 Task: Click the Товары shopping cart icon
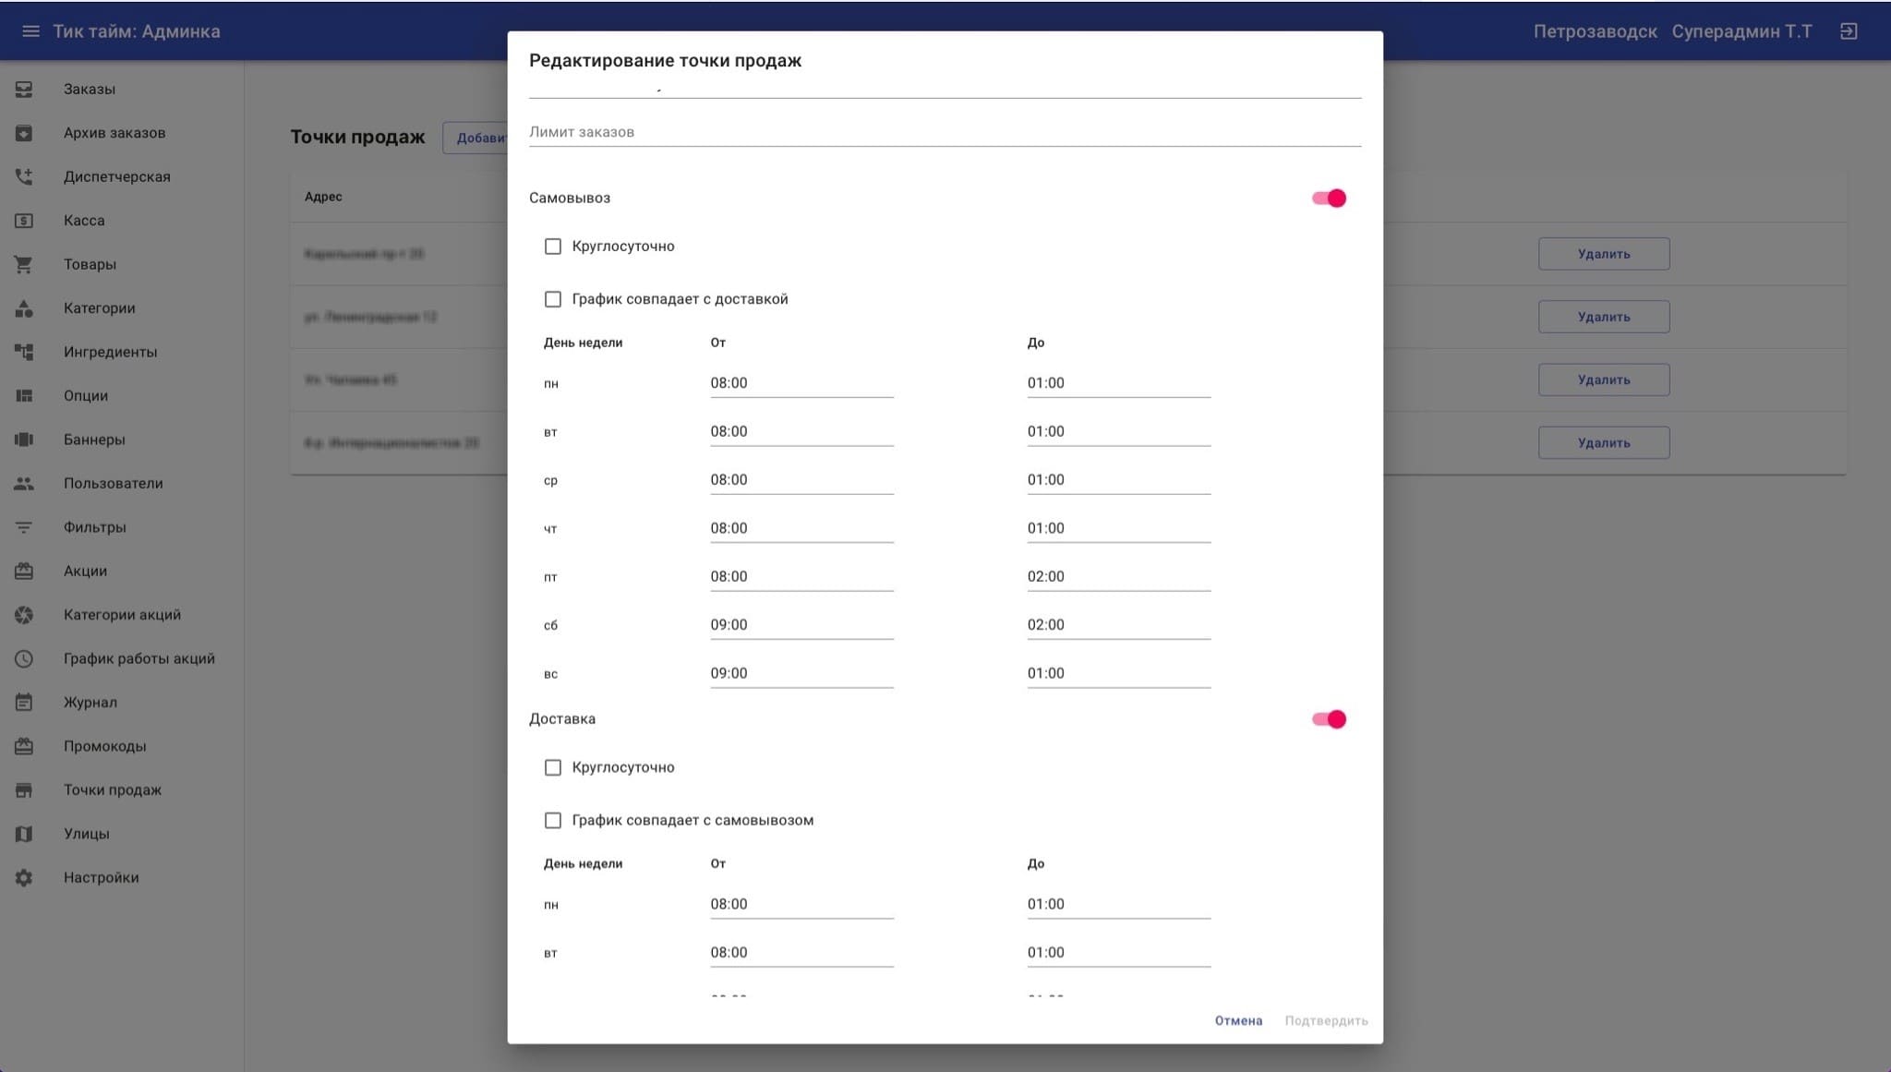[24, 265]
